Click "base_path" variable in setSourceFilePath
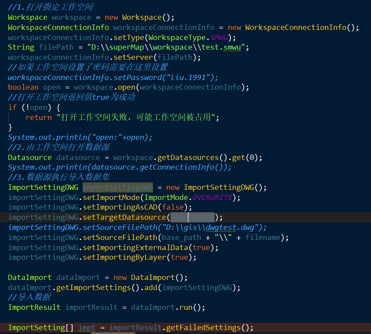Viewport: 371px width, 334px height. click(x=182, y=237)
